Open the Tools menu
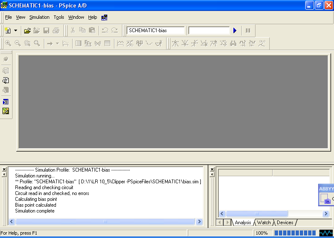This screenshot has width=334, height=238. pyautogui.click(x=59, y=17)
